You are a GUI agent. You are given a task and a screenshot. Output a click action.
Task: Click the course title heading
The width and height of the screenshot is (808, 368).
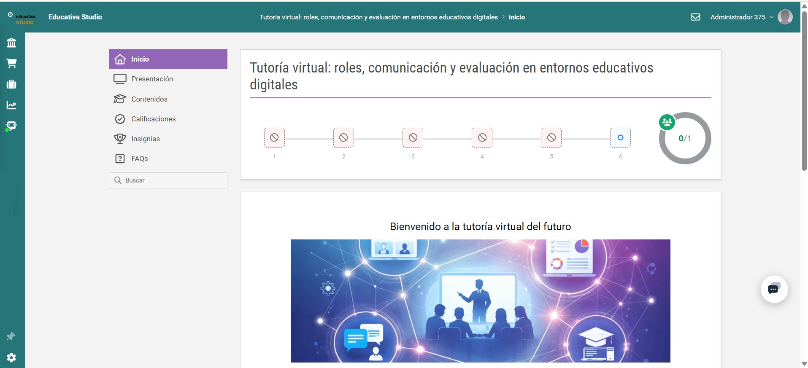tap(451, 76)
